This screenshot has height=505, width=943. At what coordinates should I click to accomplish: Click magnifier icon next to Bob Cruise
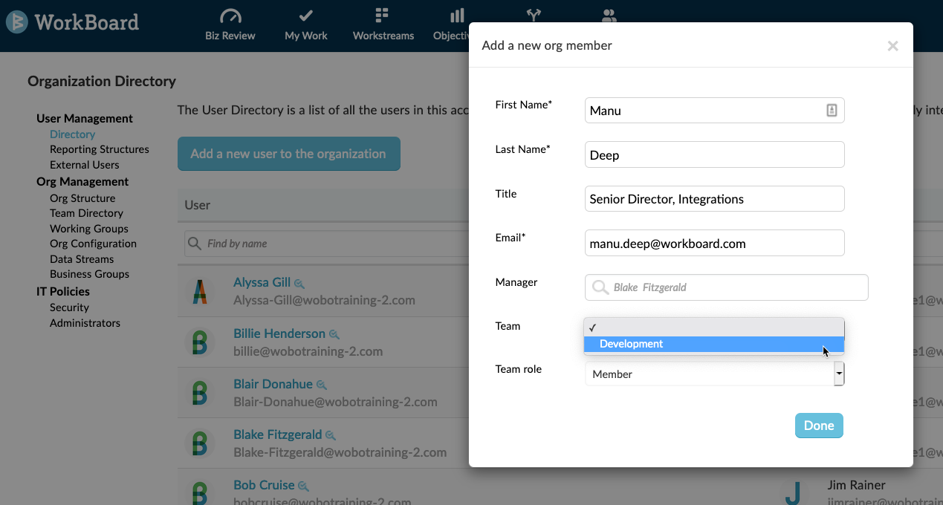click(303, 486)
